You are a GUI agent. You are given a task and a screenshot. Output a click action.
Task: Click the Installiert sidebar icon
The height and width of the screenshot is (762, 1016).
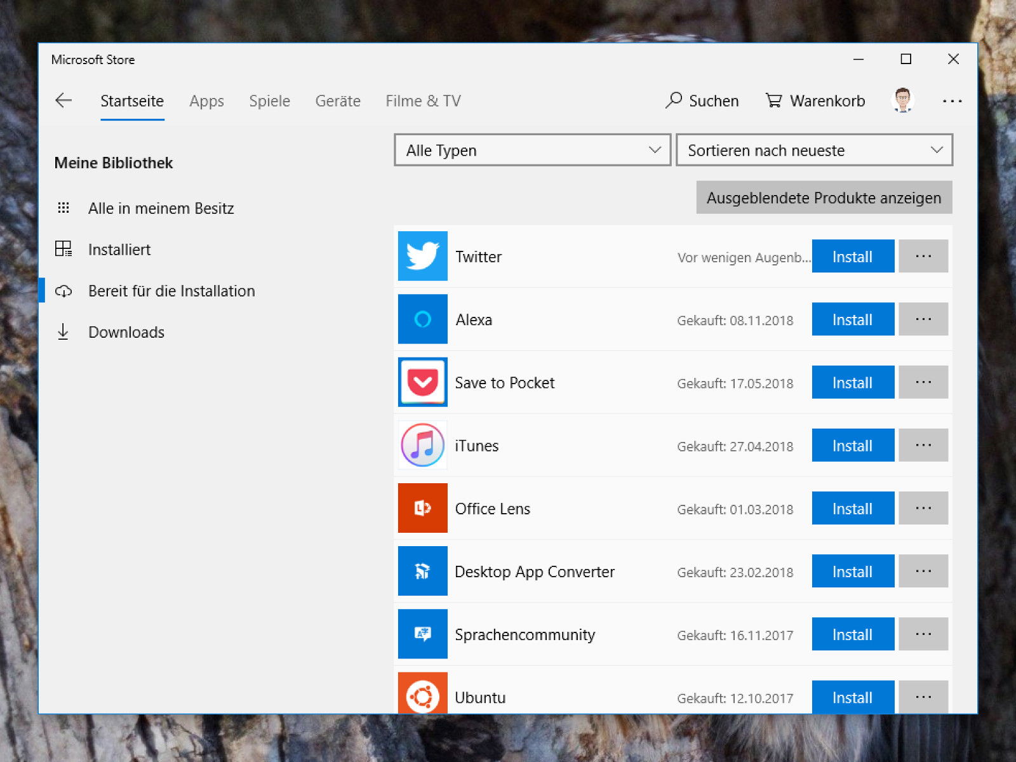click(63, 249)
